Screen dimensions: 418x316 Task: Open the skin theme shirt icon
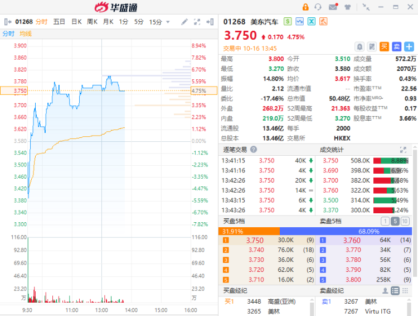tap(347, 7)
